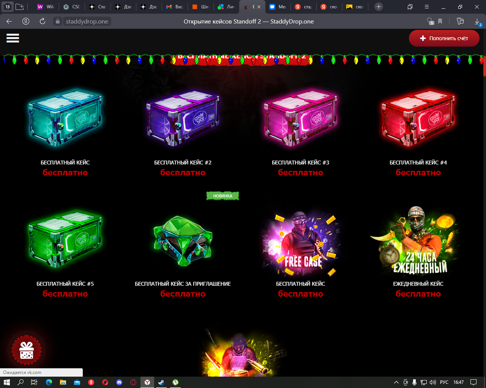Open the Protect shield icon with badge 5
The width and height of the screenshot is (486, 388).
tap(430, 21)
